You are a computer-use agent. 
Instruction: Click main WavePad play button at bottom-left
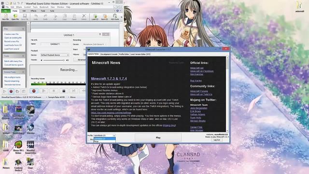[4, 91]
